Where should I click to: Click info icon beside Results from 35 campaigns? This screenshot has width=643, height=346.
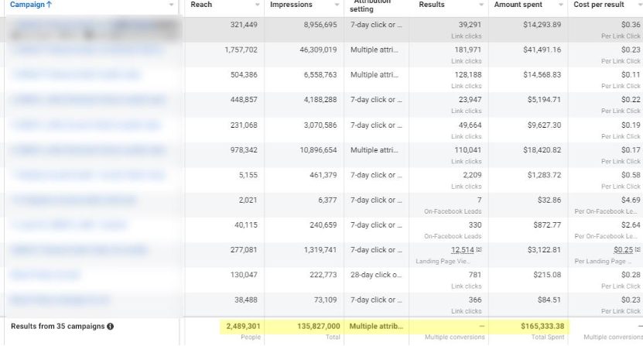(111, 327)
